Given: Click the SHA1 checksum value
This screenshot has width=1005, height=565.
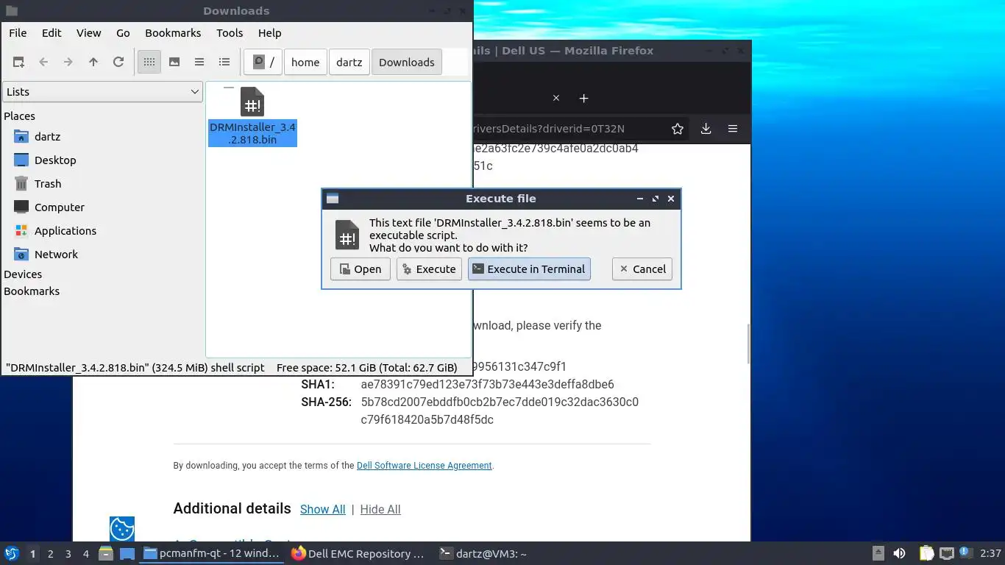Looking at the screenshot, I should (487, 385).
